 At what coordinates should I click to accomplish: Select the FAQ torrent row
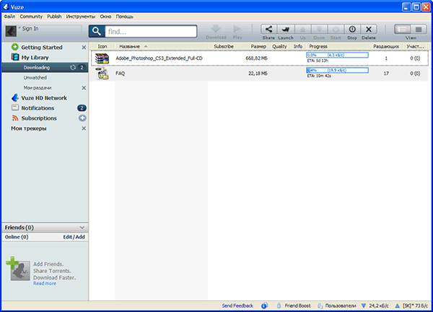259,73
